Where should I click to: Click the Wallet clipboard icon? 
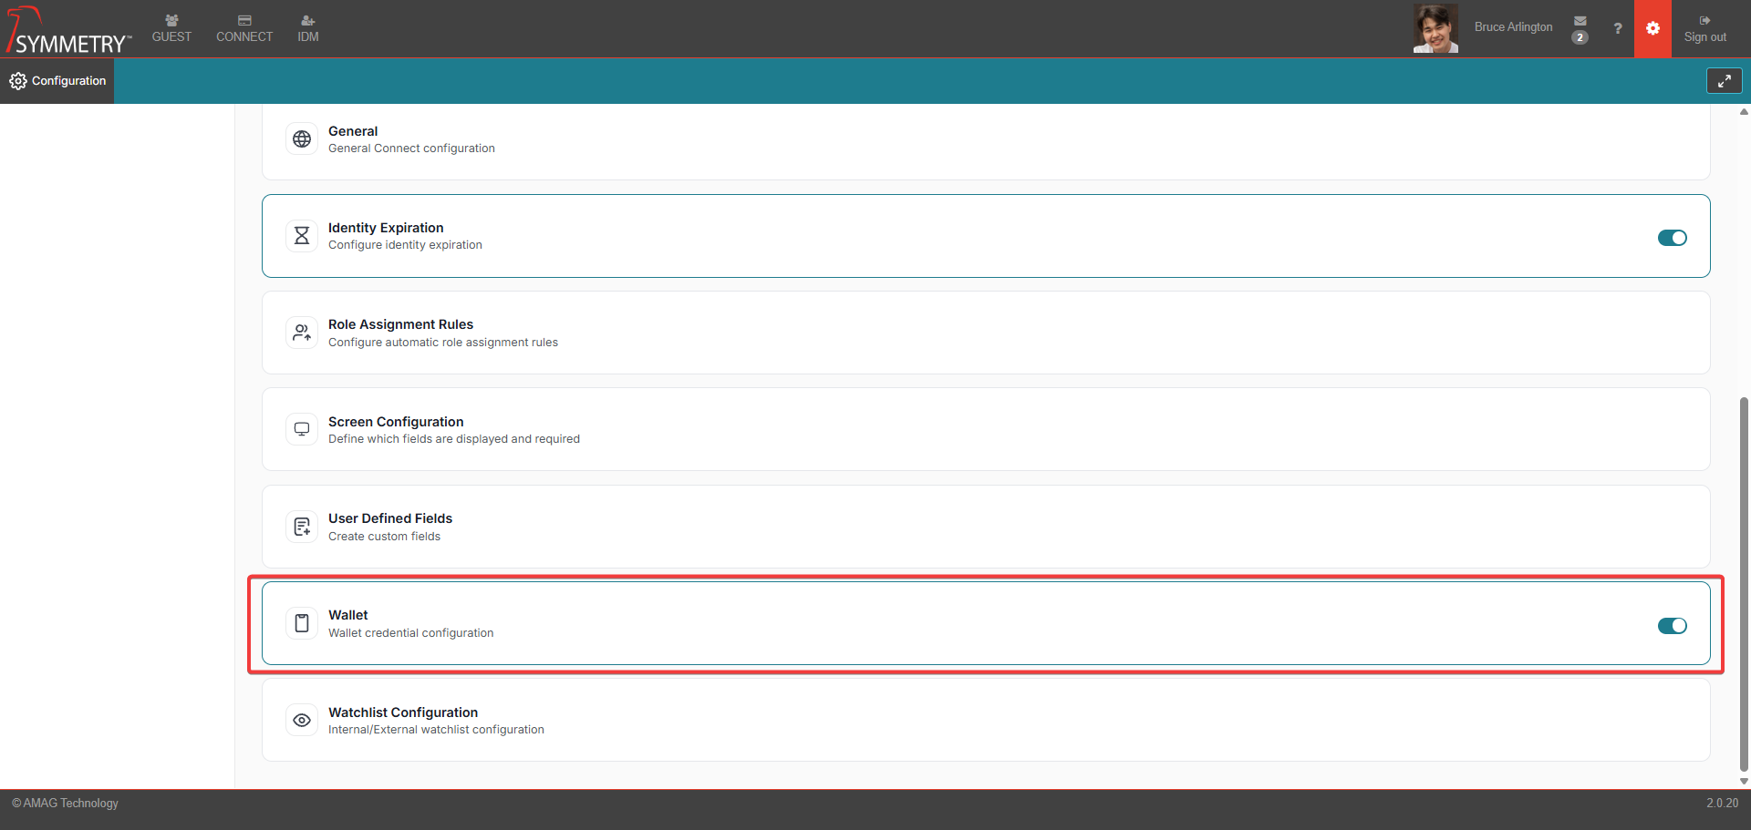coord(302,623)
